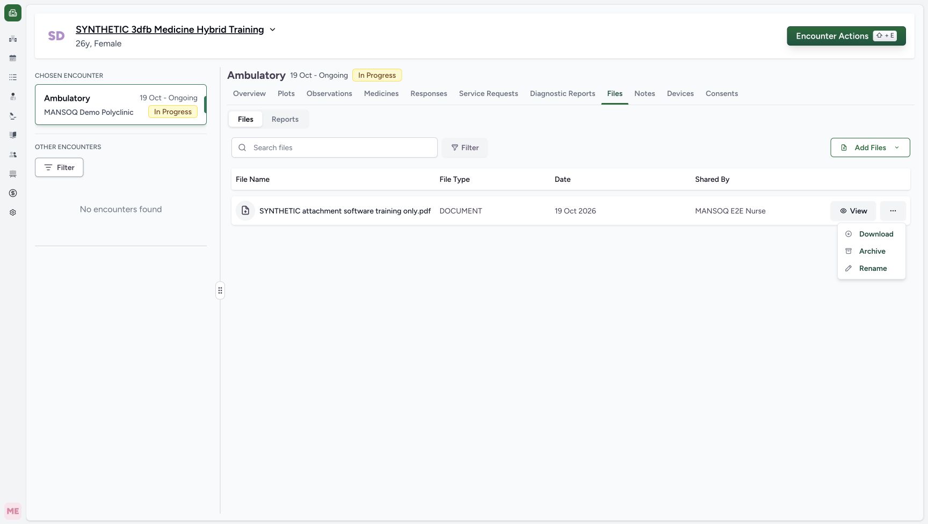Choose Download from the file menu
The width and height of the screenshot is (928, 524).
tap(871, 234)
